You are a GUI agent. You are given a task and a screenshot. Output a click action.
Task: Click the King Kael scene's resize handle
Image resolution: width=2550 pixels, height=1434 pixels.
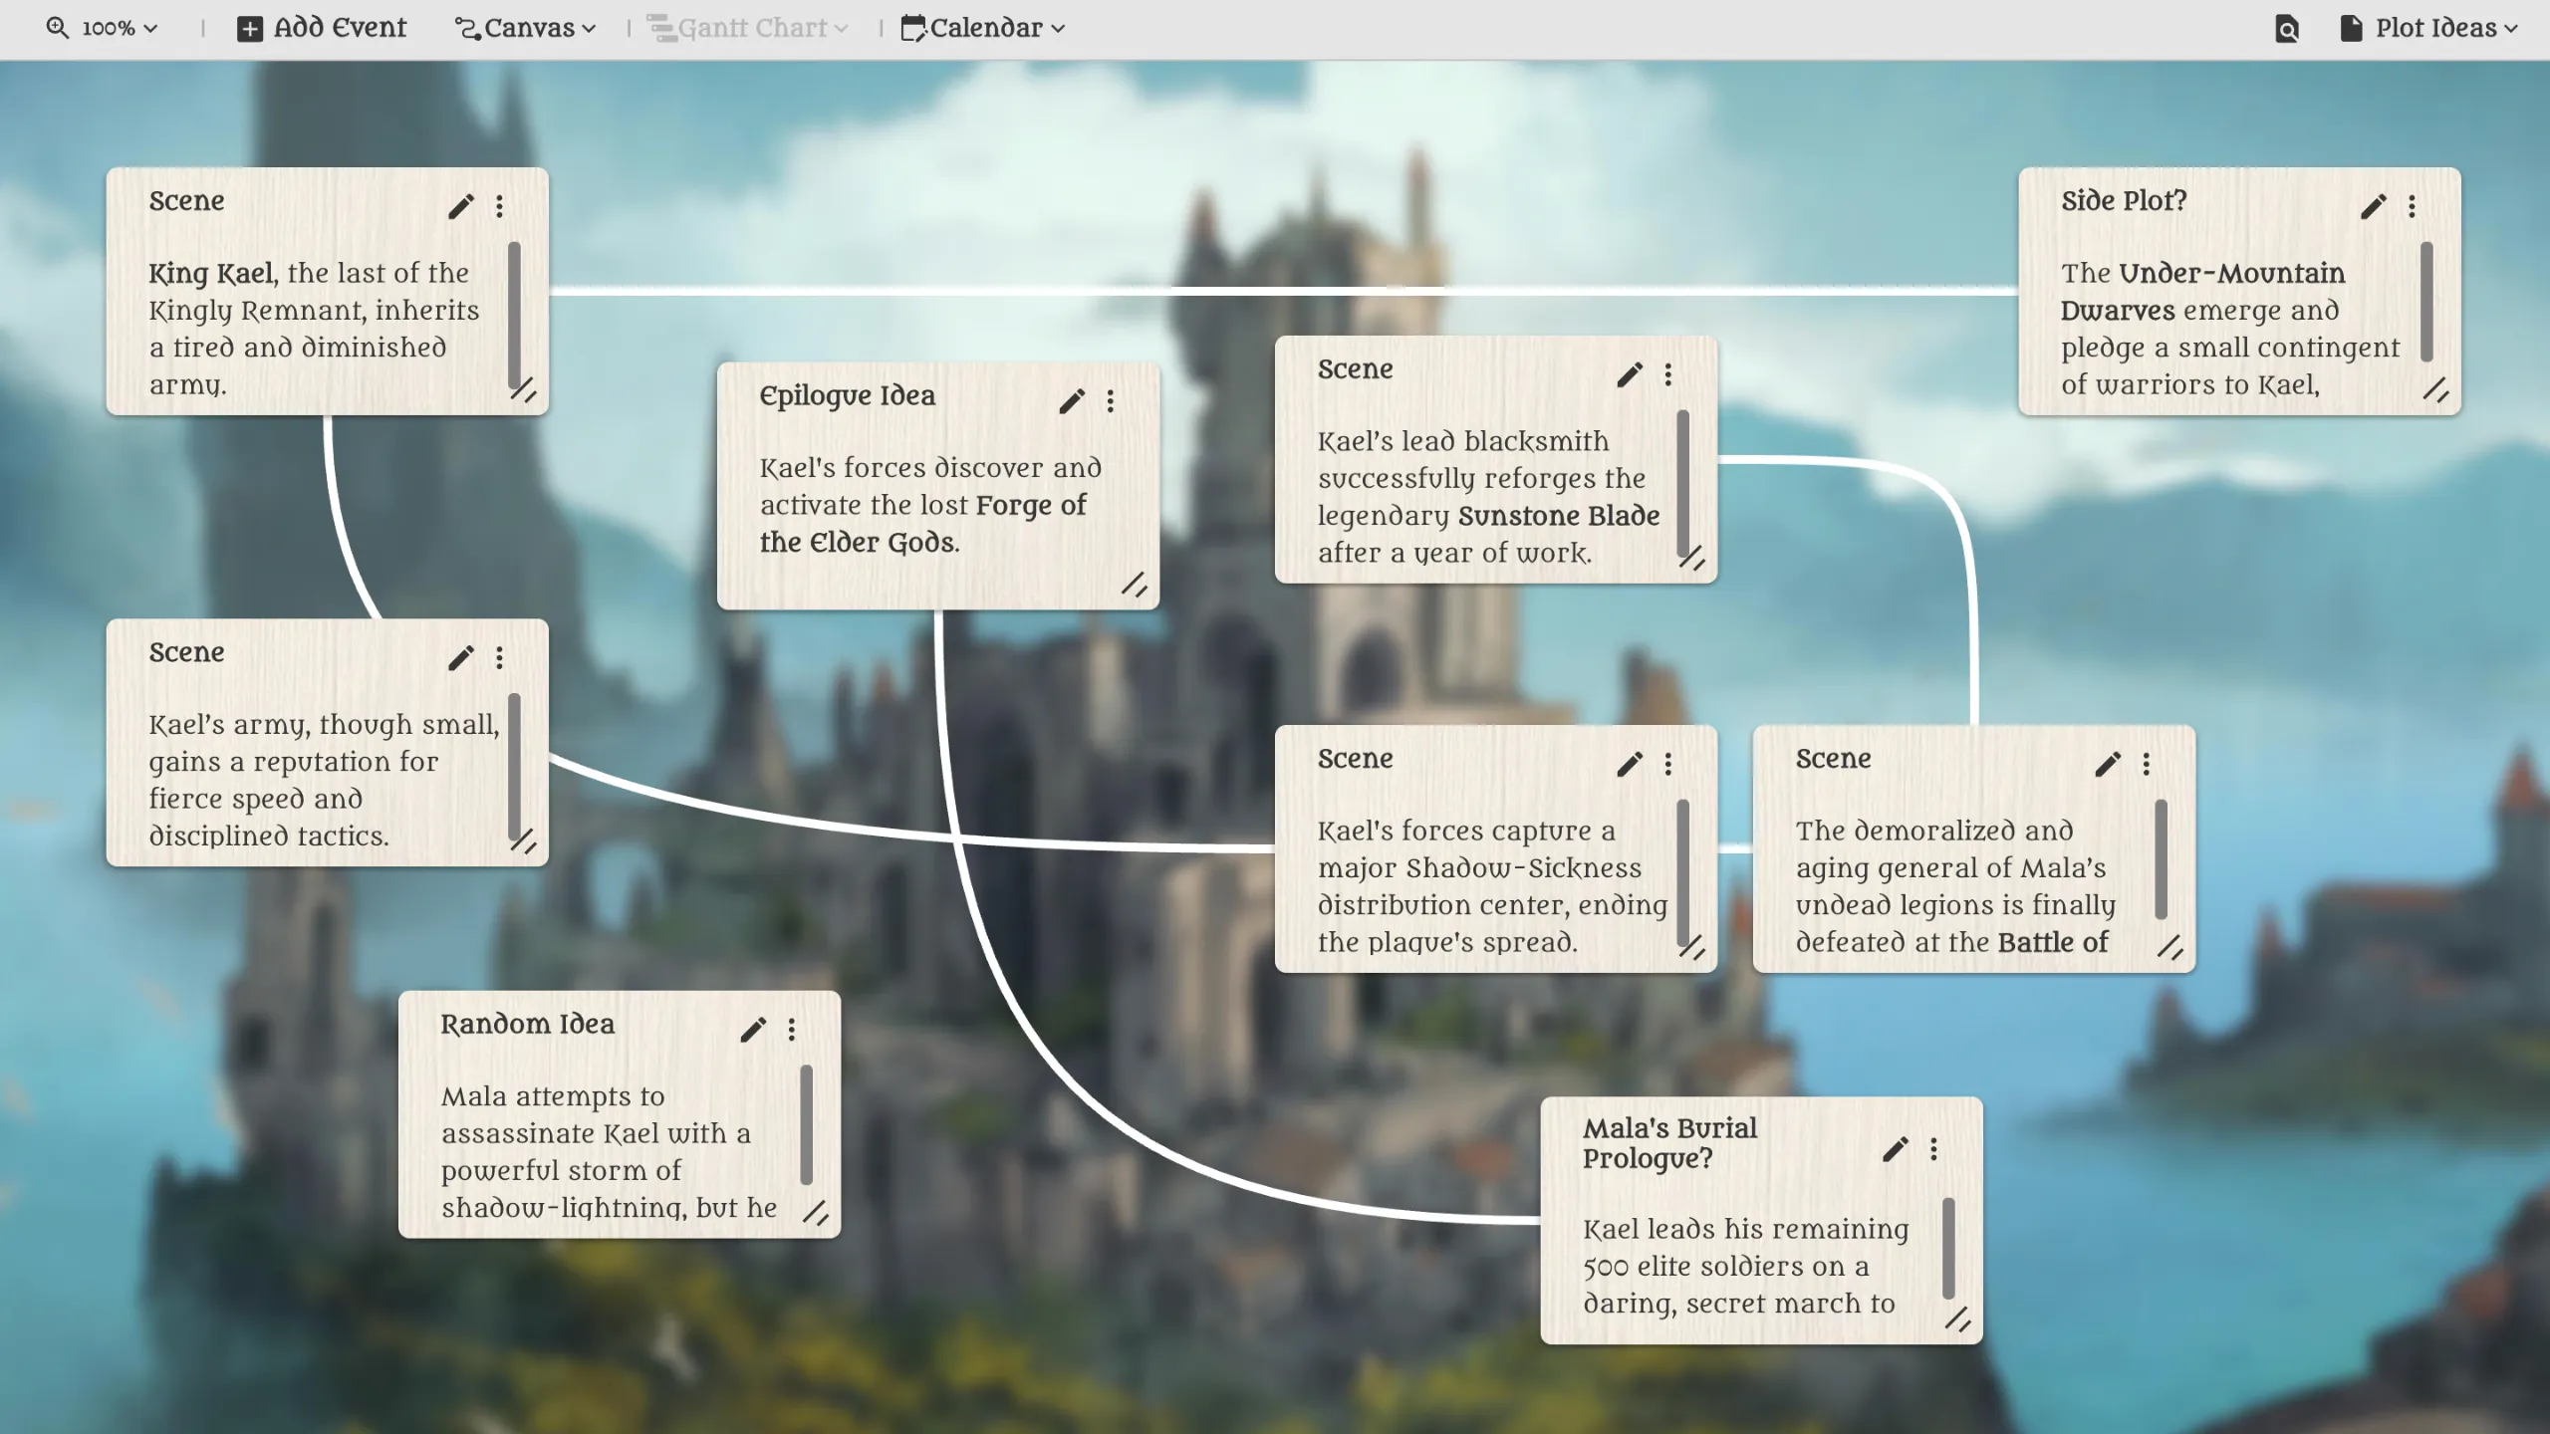click(x=523, y=390)
